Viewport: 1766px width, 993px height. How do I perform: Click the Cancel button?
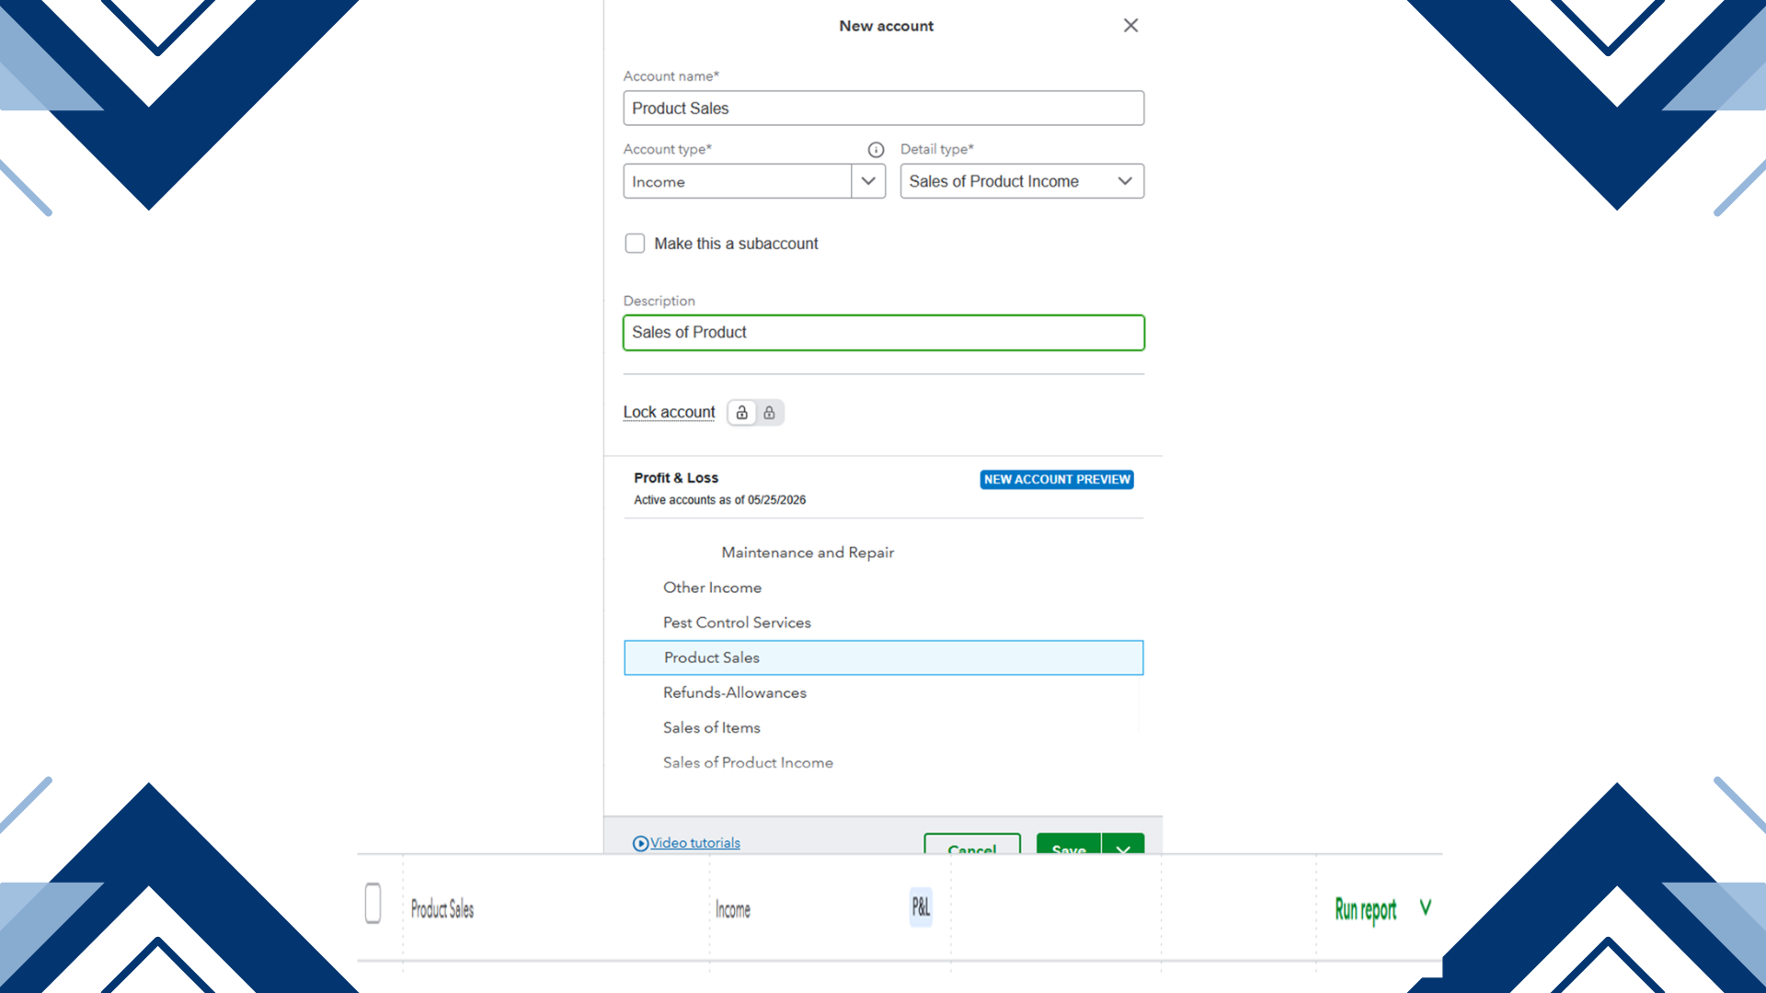[x=972, y=845]
